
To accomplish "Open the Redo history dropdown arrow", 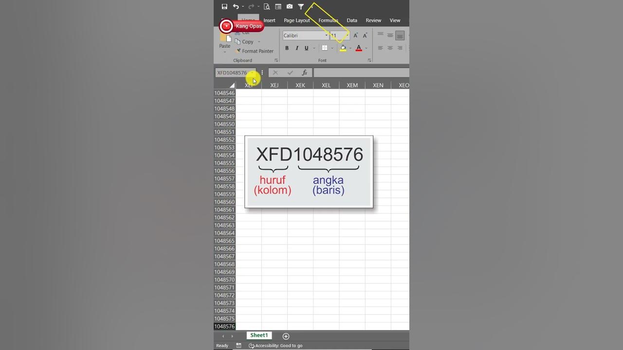I will click(x=258, y=7).
